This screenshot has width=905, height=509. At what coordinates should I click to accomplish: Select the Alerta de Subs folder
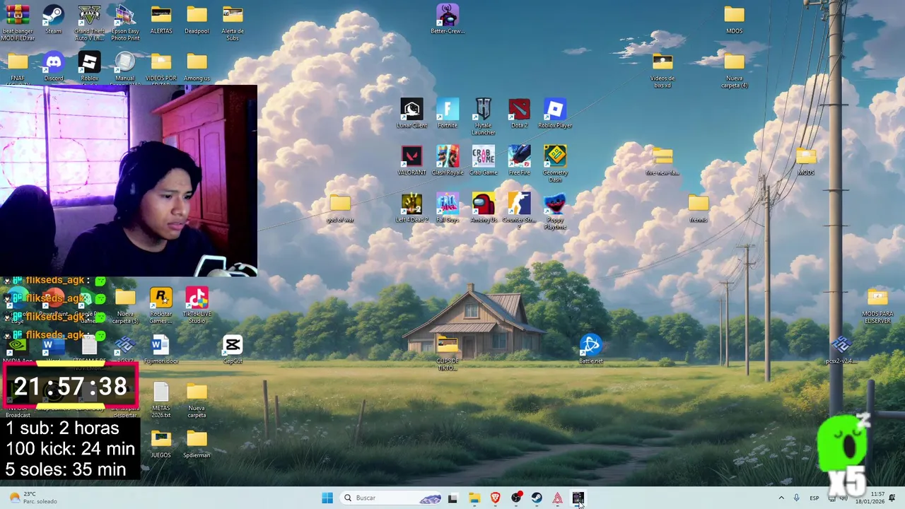pyautogui.click(x=233, y=23)
